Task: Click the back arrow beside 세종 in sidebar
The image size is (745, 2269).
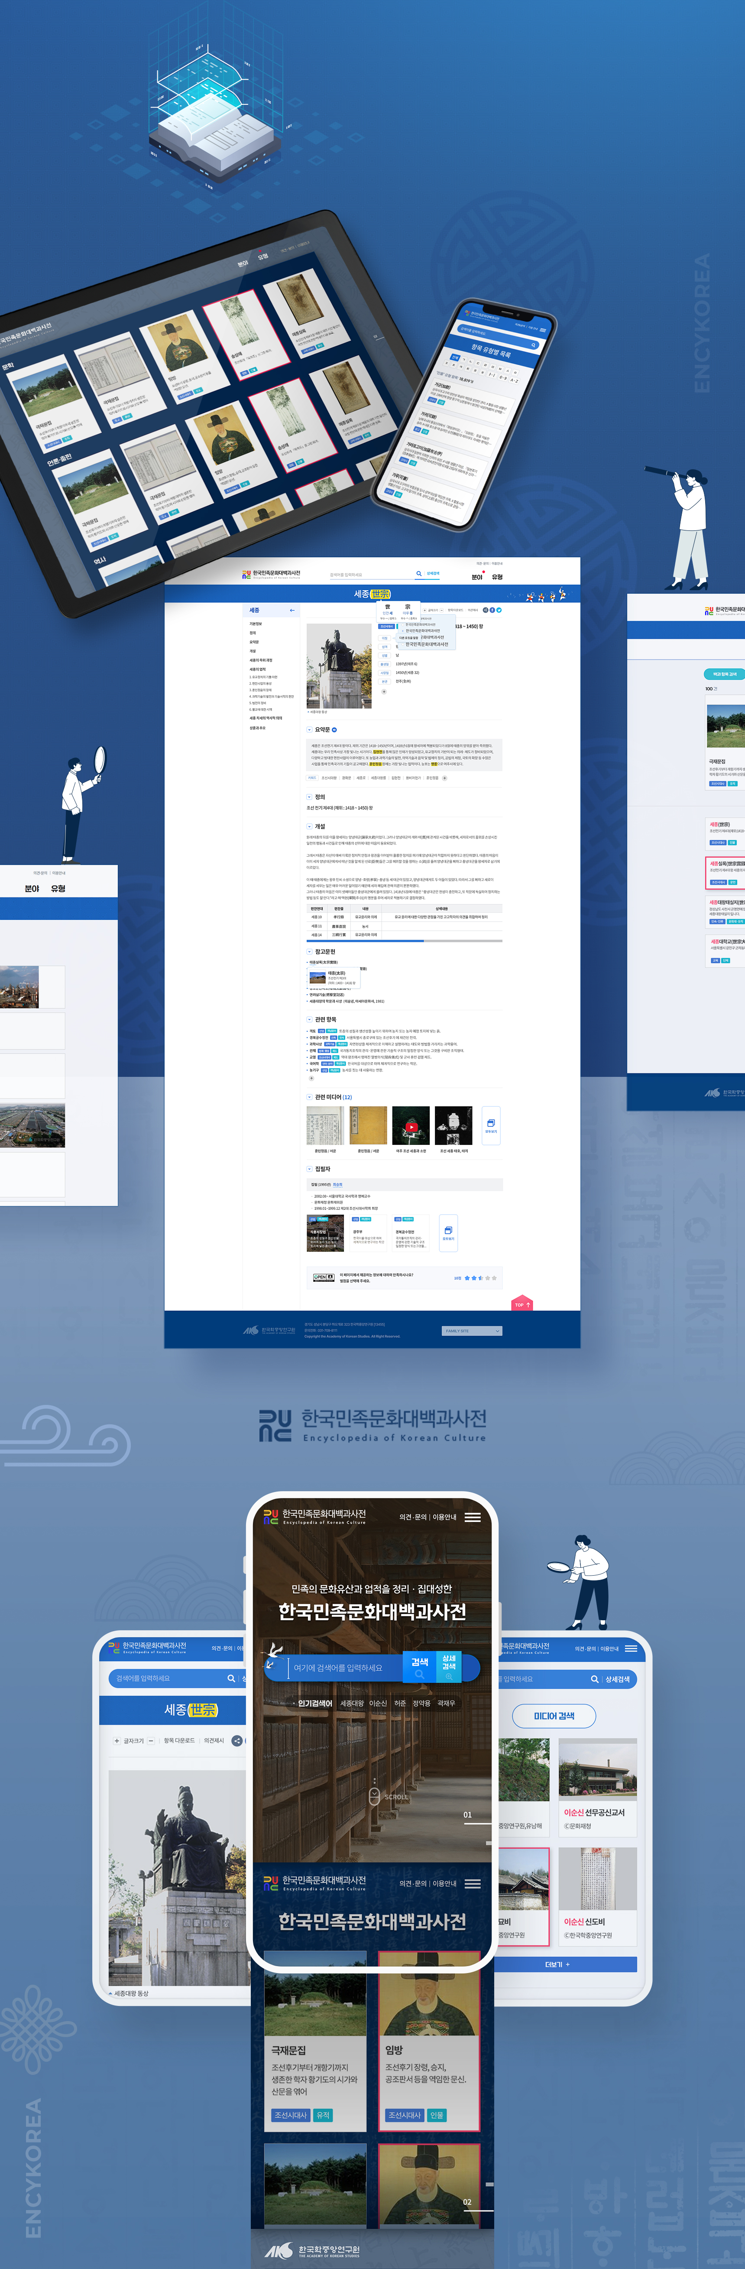Action: point(292,611)
